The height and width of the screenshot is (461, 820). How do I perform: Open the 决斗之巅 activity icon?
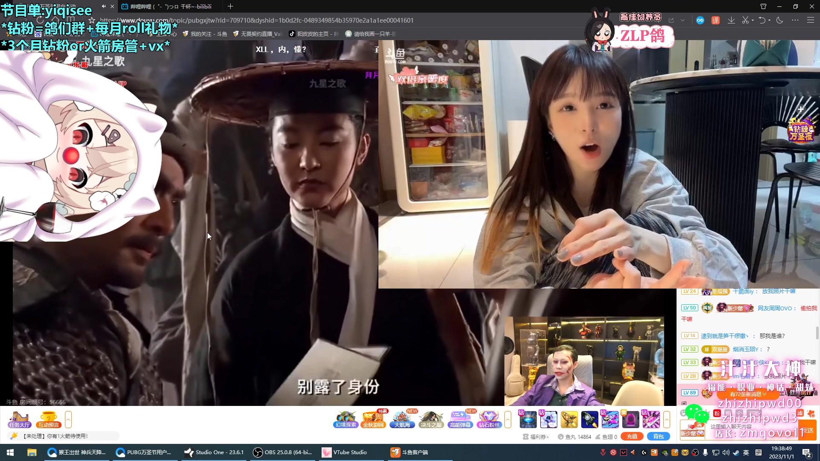coord(431,419)
